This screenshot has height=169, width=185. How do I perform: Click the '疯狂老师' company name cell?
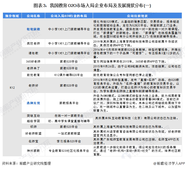pyautogui.click(x=33, y=43)
